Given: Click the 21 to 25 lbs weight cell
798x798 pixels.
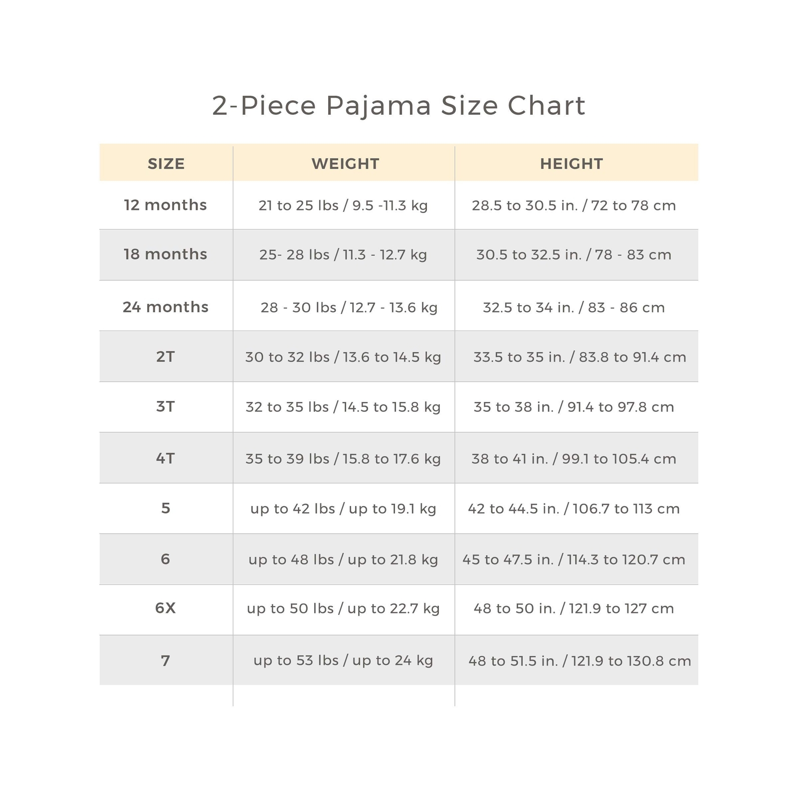Looking at the screenshot, I should 343,205.
